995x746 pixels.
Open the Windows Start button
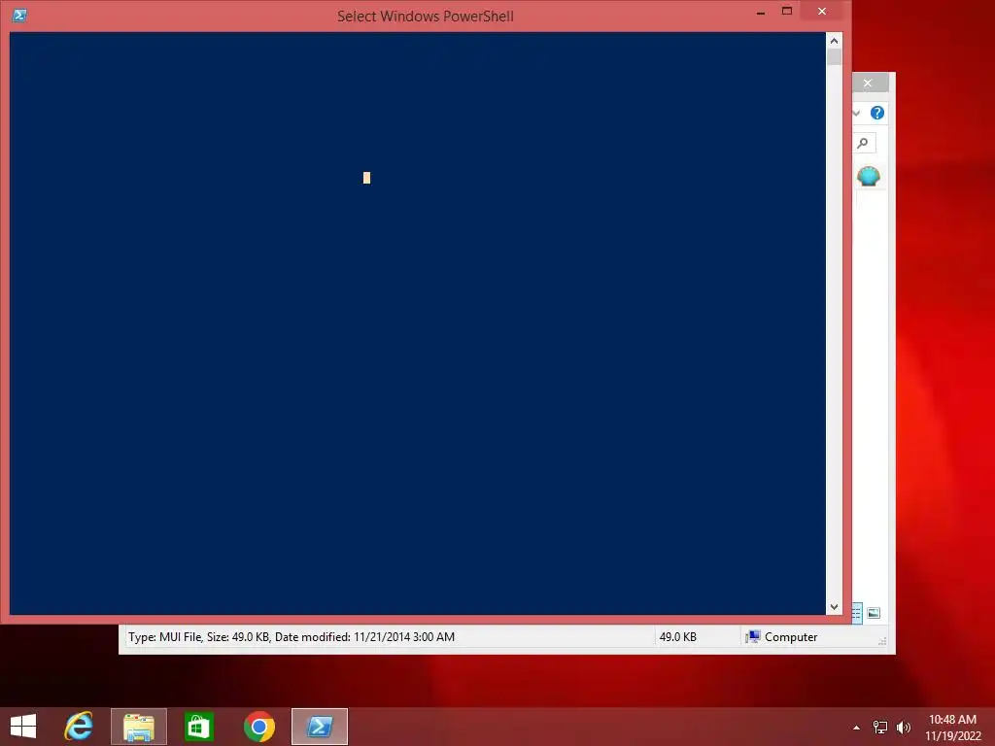pos(23,727)
